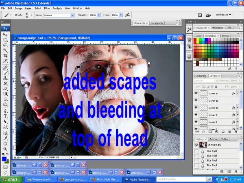Click the blue foreground color swatch
This screenshot has height=183, width=244.
tap(4, 159)
